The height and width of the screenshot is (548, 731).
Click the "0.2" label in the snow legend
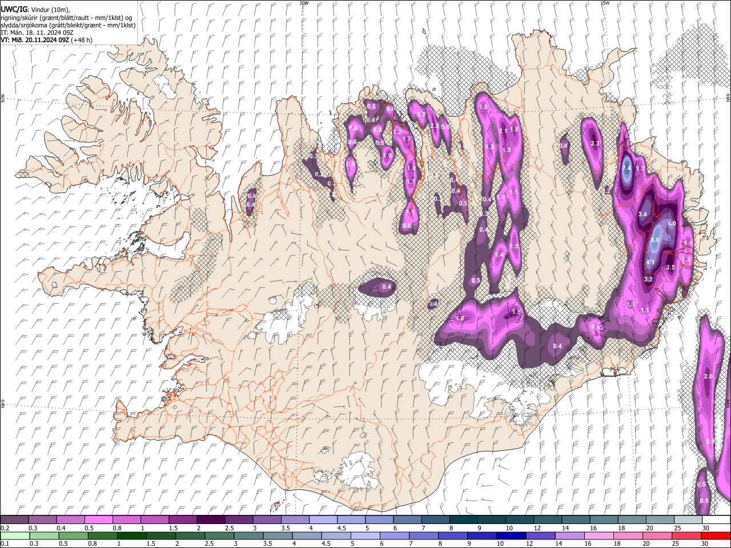pyautogui.click(x=5, y=528)
